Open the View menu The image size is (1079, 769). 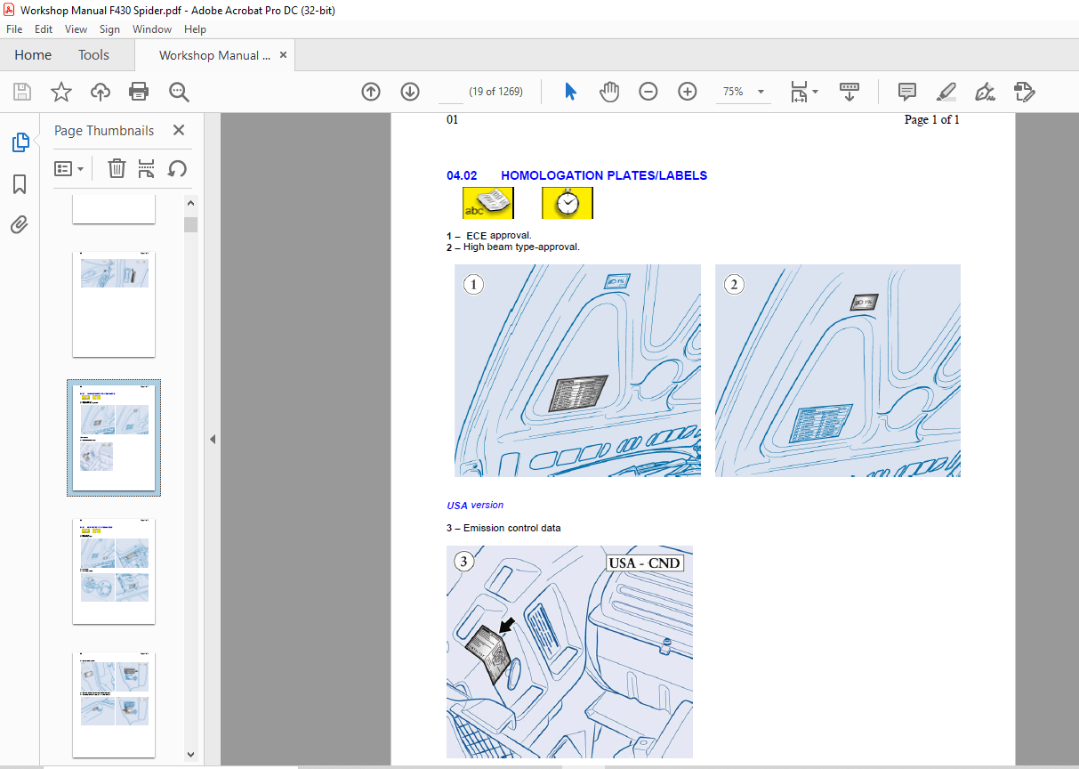[x=76, y=29]
